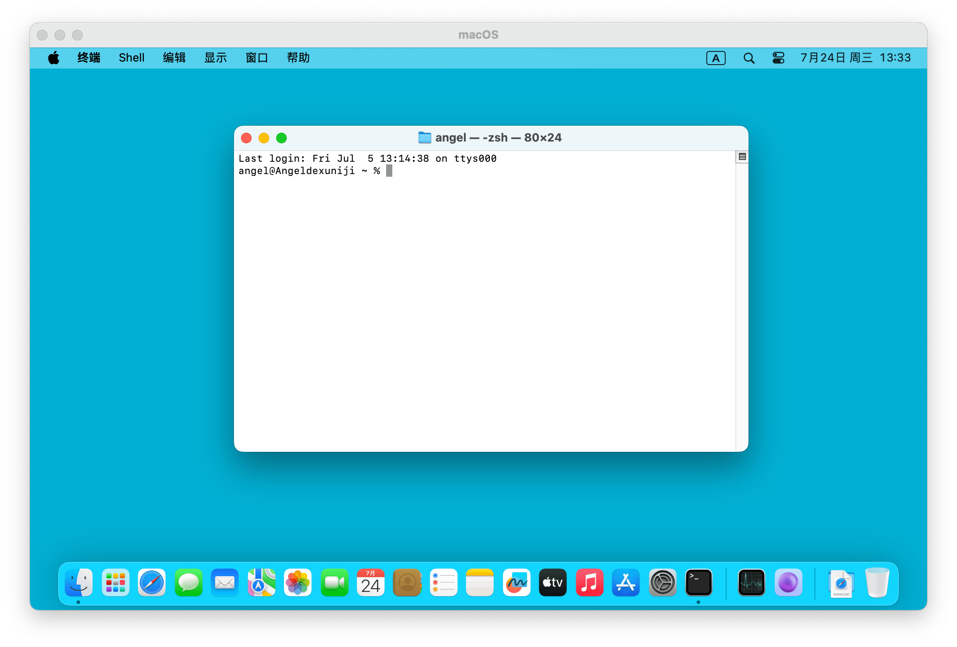Open the Shell menu

click(x=131, y=58)
